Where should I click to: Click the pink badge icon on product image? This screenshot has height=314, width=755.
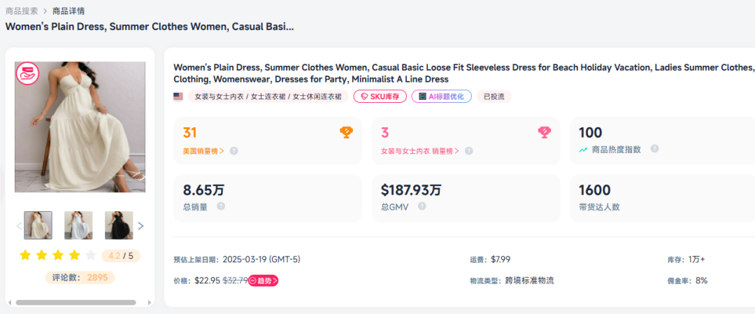coord(27,73)
